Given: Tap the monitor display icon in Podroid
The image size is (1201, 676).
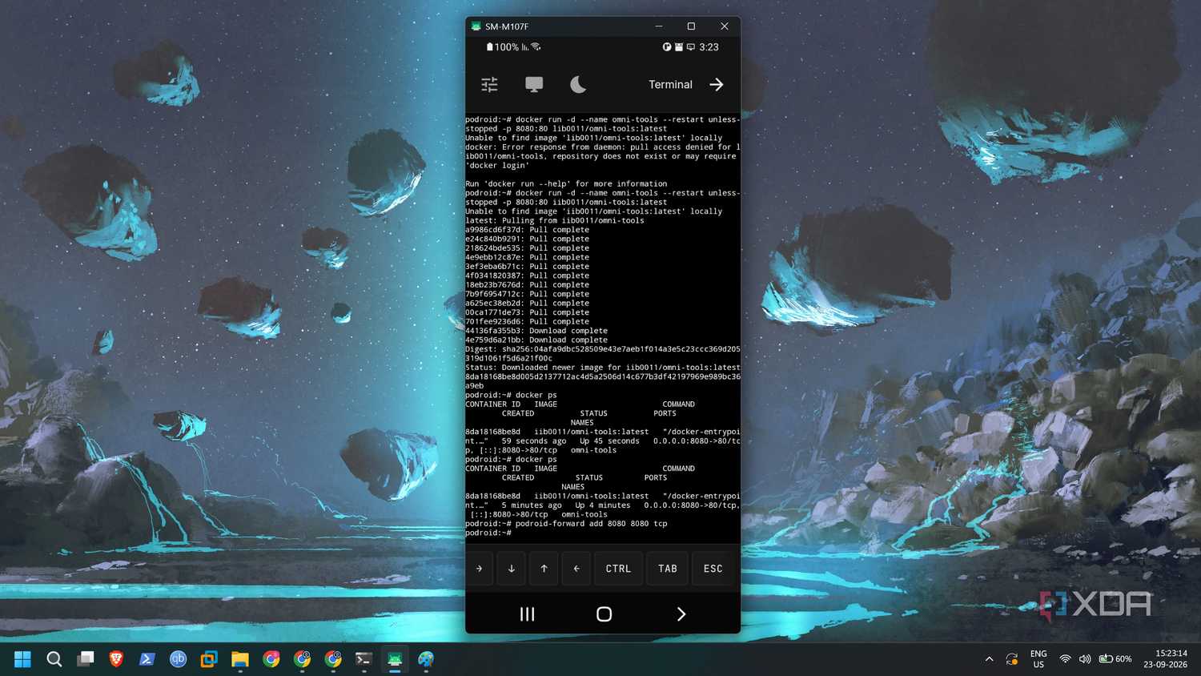Looking at the screenshot, I should pos(534,84).
